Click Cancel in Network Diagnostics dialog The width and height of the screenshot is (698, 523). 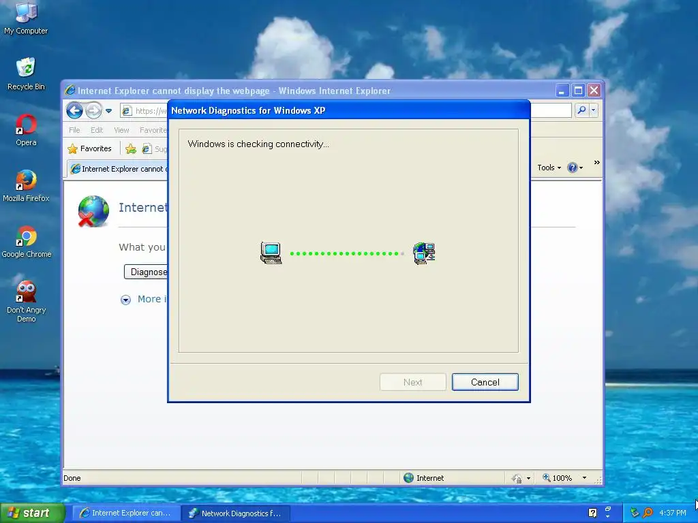pyautogui.click(x=485, y=382)
